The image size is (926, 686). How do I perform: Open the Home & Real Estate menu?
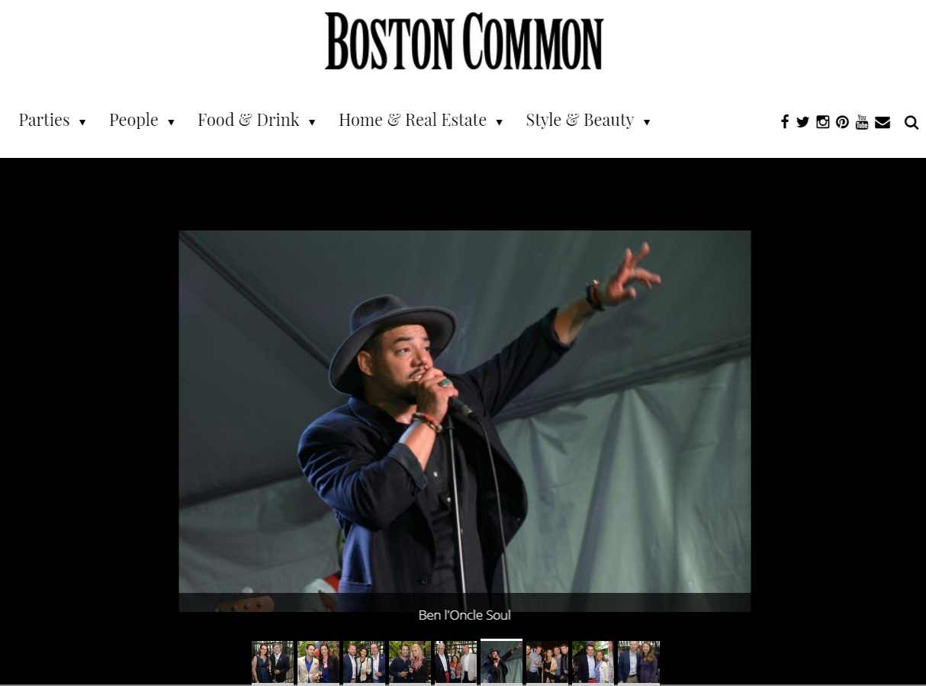point(413,121)
